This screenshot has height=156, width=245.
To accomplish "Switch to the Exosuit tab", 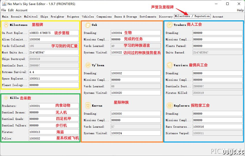I will (x=16, y=17).
